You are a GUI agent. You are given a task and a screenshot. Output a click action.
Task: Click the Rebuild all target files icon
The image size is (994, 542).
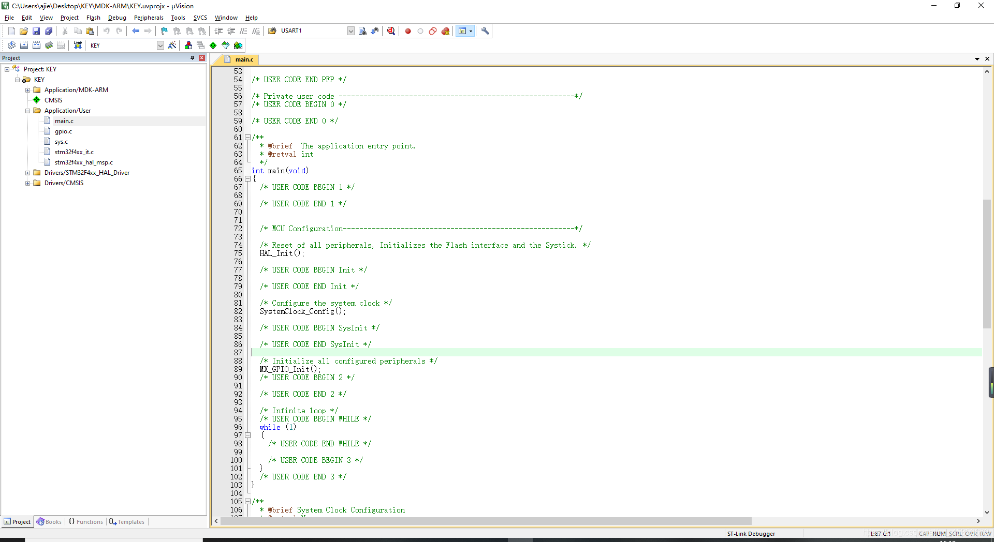[36, 46]
